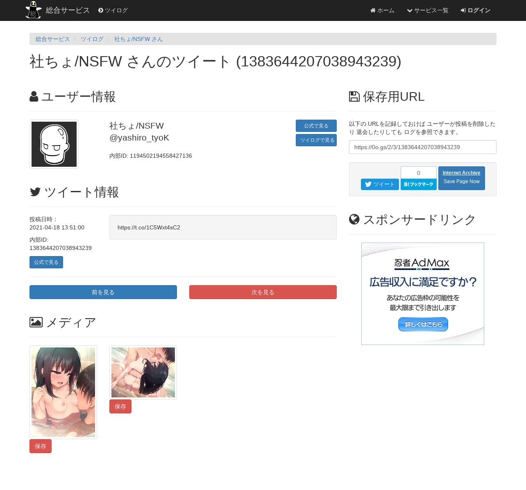Open the 忍者AdMax advertisement banner
Screen dimensions: 526x490
pos(423,294)
